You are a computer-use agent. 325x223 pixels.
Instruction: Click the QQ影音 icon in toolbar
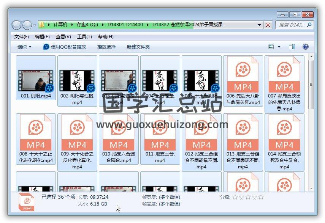[46, 47]
